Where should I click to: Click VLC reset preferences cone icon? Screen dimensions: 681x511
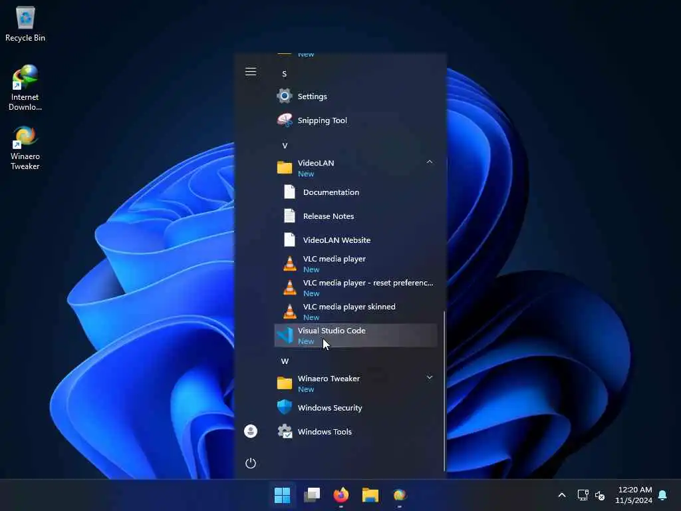290,287
